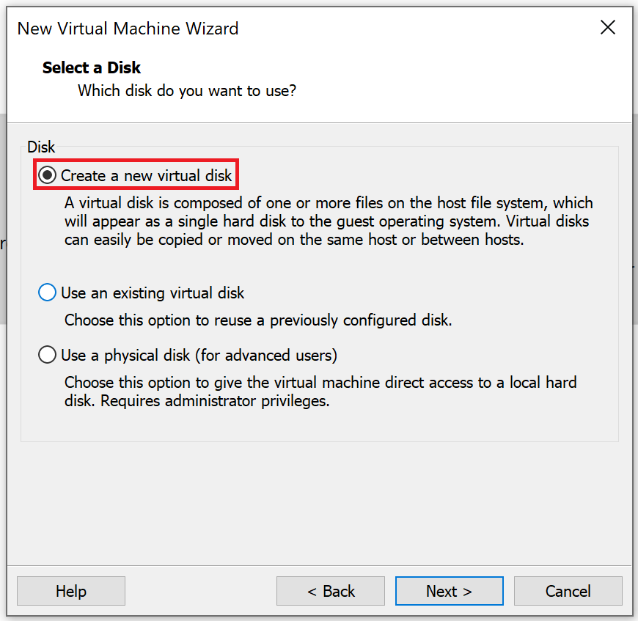The width and height of the screenshot is (638, 621).
Task: Select Use a physical disk option
Action: (x=47, y=354)
